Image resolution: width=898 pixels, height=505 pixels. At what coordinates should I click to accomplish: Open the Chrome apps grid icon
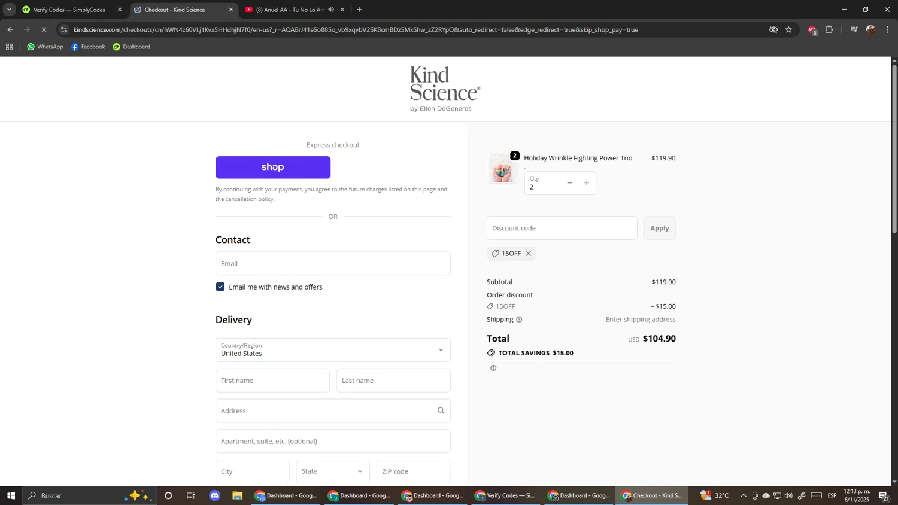9,47
